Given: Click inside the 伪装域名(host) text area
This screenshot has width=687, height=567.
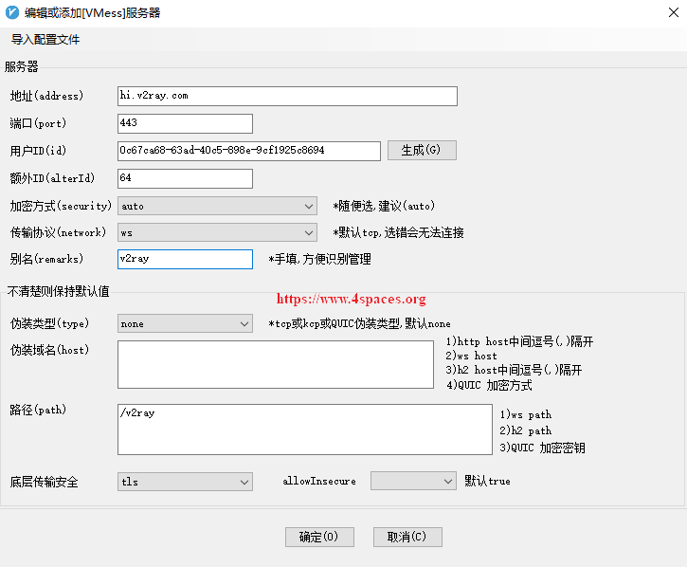Looking at the screenshot, I should tap(275, 365).
